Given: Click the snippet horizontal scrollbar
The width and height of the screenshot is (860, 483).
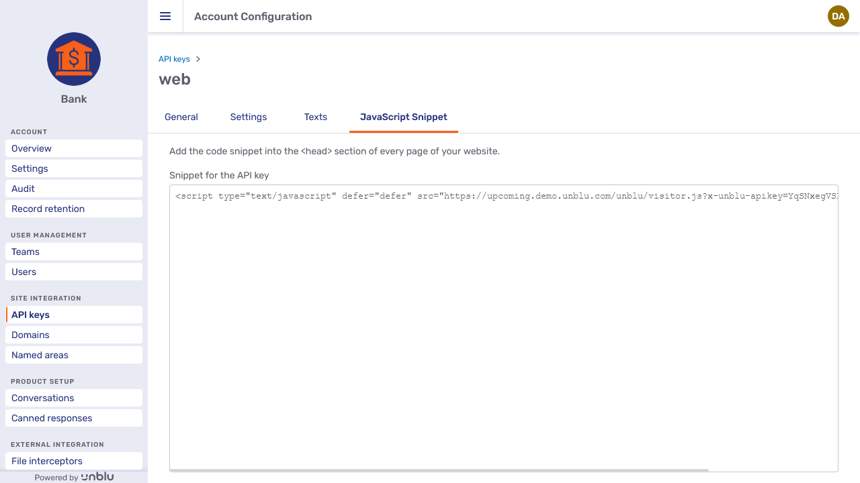Looking at the screenshot, I should tap(440, 470).
